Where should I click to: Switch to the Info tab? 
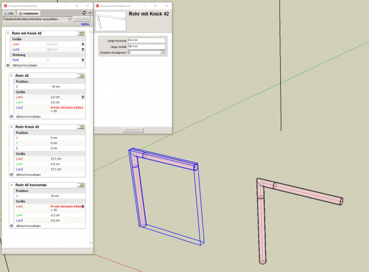pyautogui.click(x=9, y=12)
